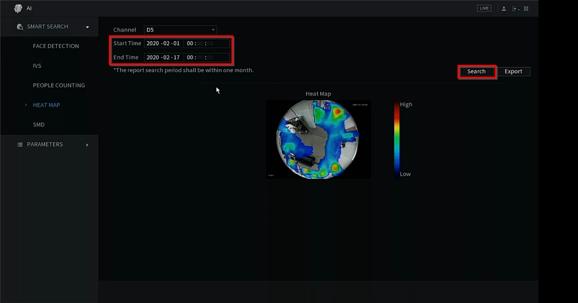Image resolution: width=578 pixels, height=303 pixels.
Task: Open the logout arrow menu icon
Action: click(x=515, y=9)
